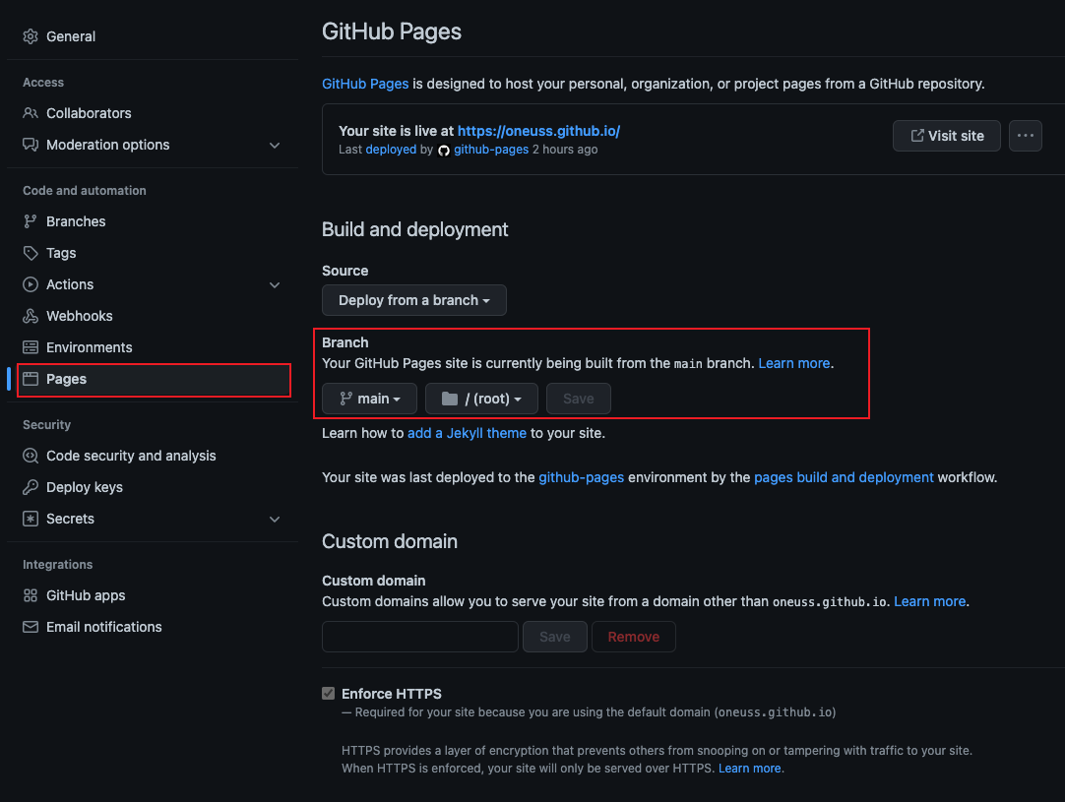
Task: Click the Collaborators people icon
Action: pos(30,113)
